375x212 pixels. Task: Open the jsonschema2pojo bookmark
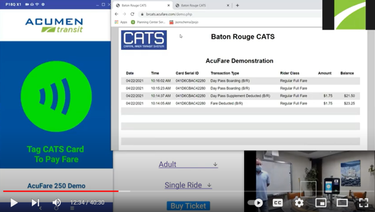(184, 22)
